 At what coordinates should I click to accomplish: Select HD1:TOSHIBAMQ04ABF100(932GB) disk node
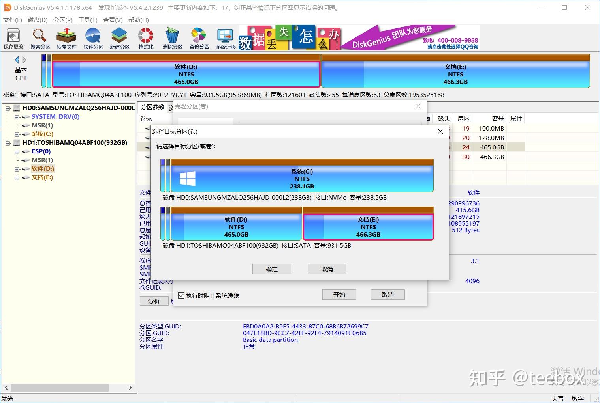[75, 143]
